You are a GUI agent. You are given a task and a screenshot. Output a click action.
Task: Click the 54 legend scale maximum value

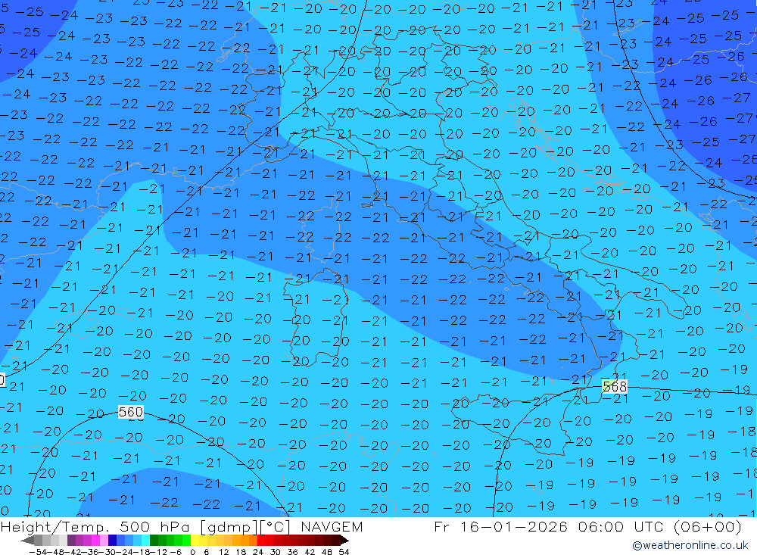click(x=344, y=552)
